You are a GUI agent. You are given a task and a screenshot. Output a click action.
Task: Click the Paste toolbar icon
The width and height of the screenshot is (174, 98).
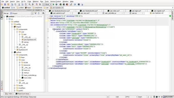tap(26, 4)
